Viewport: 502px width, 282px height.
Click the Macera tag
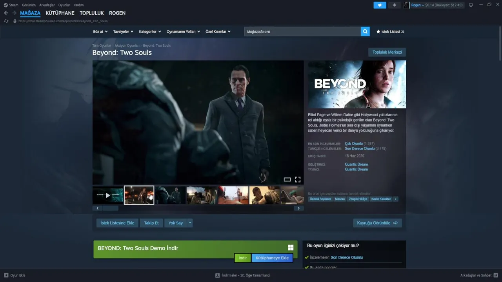[340, 199]
